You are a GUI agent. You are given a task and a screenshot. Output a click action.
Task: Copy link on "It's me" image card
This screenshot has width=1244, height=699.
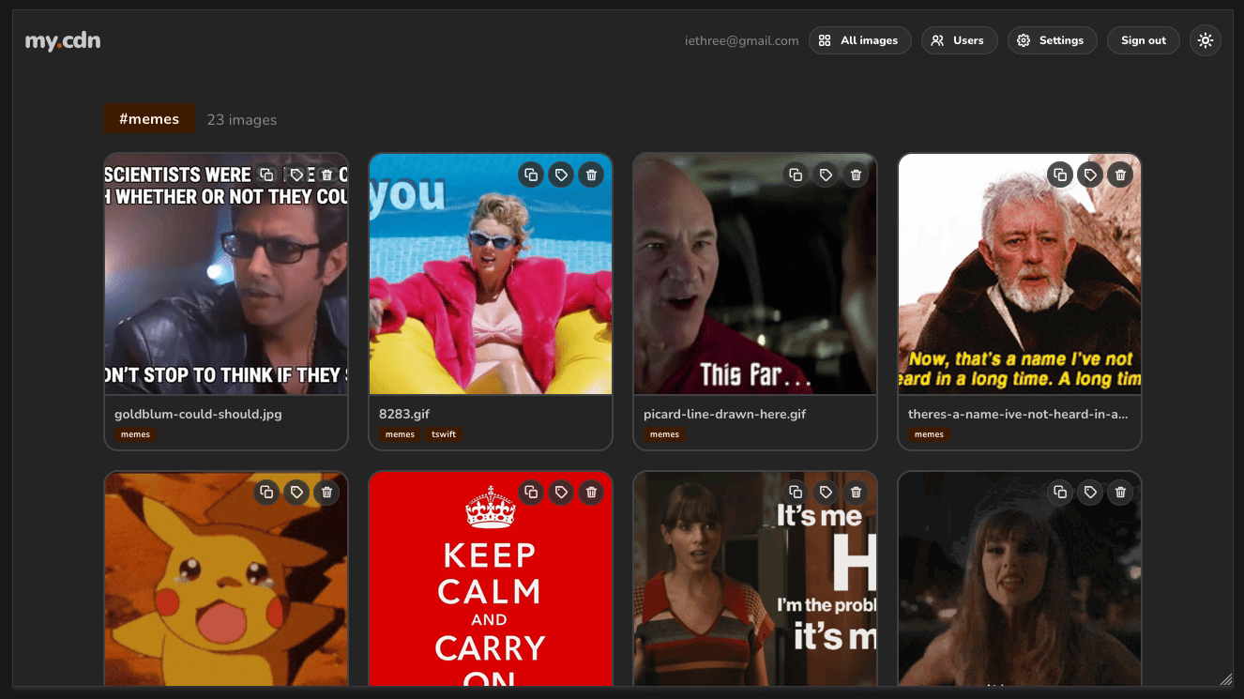(796, 492)
